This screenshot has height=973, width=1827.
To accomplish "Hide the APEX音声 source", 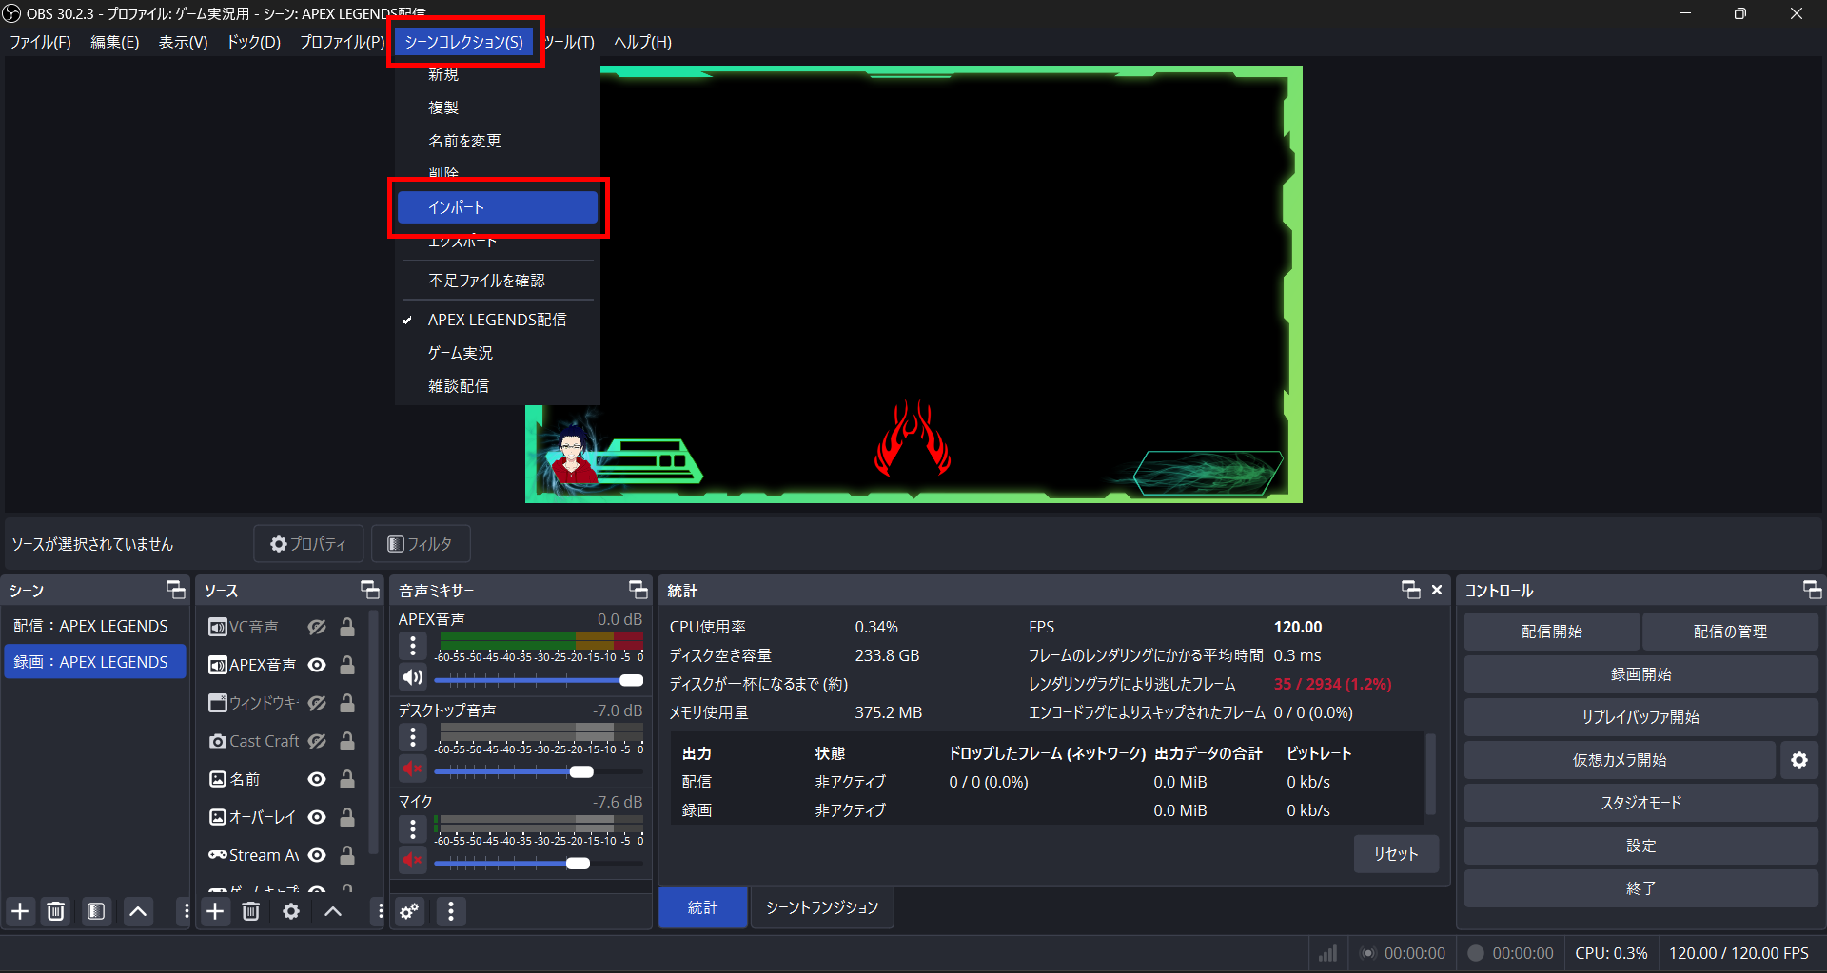I will (317, 665).
